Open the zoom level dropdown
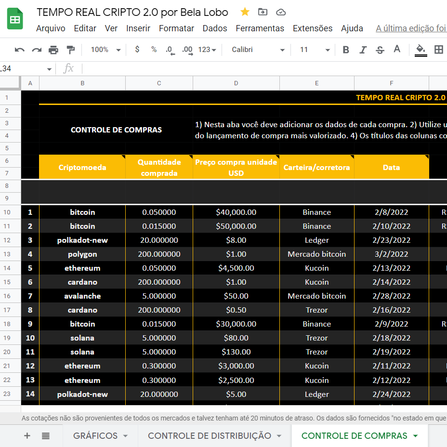 point(104,50)
